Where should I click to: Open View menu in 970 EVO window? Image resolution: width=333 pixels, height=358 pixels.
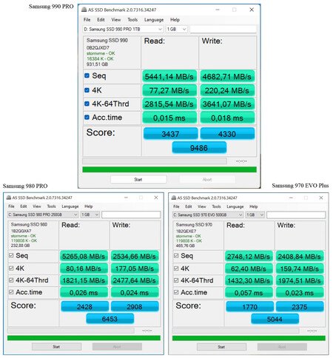(x=201, y=206)
